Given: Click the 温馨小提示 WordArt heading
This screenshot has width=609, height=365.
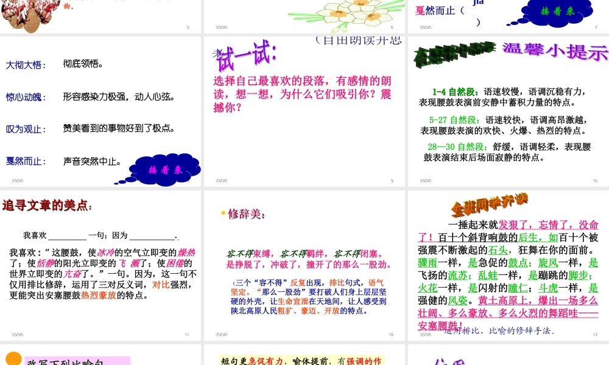Looking at the screenshot, I should coord(555,51).
